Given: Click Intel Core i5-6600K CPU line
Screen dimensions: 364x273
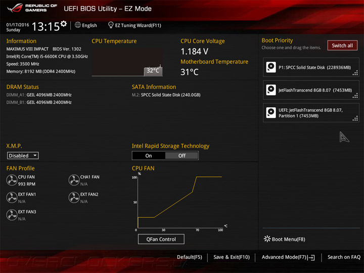Looking at the screenshot, I should point(47,57).
